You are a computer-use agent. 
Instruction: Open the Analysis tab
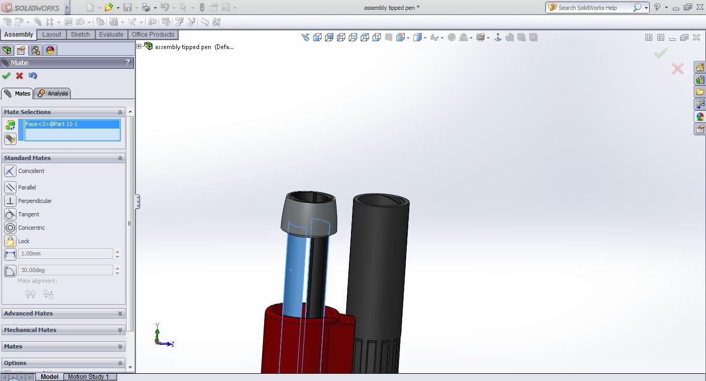[53, 93]
